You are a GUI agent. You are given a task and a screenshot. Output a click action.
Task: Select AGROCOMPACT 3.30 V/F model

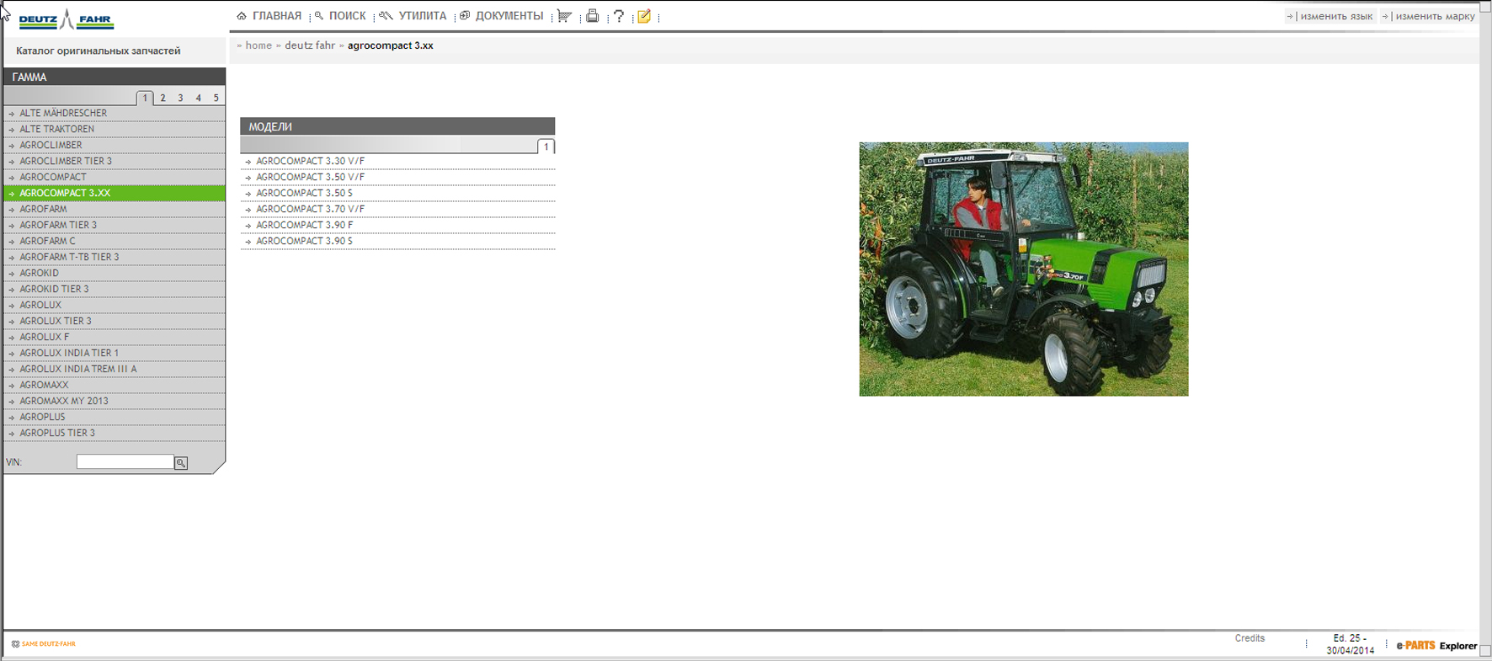310,161
